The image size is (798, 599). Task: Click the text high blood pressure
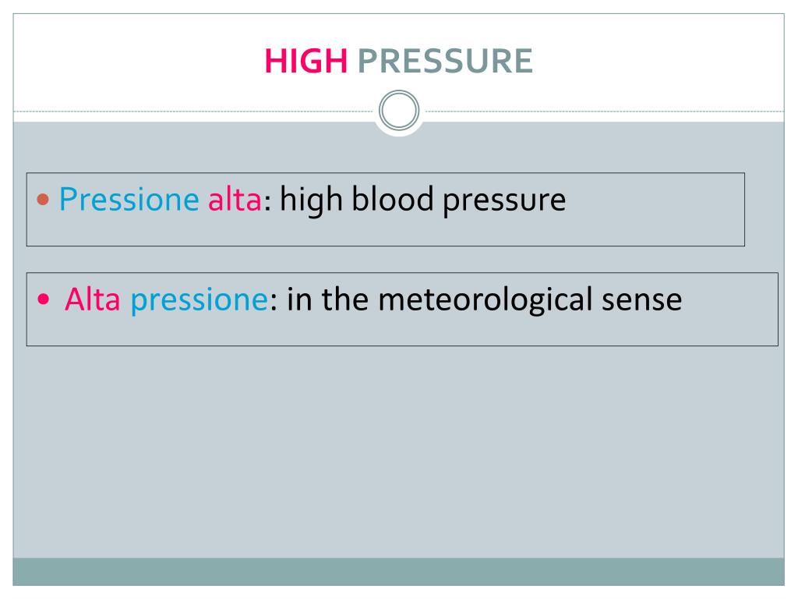click(x=423, y=200)
